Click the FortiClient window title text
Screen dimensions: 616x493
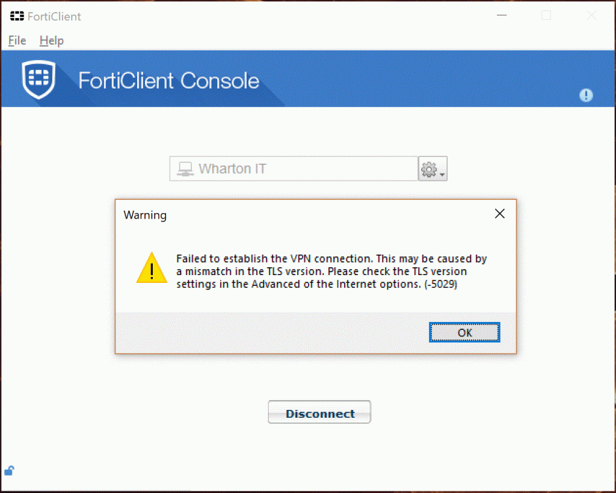pyautogui.click(x=54, y=16)
